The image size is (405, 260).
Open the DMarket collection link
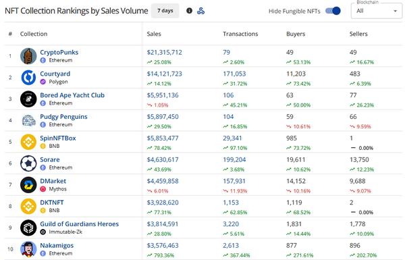pos(53,181)
